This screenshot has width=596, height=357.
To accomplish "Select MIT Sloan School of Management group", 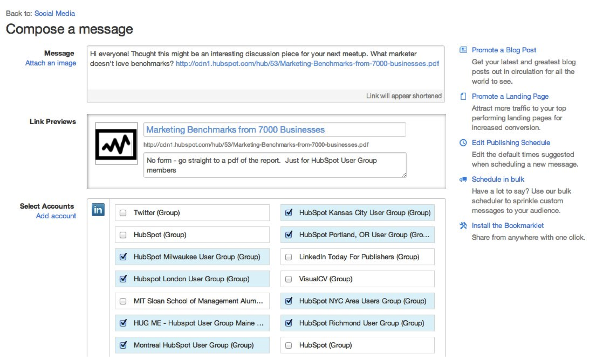I will tap(123, 301).
